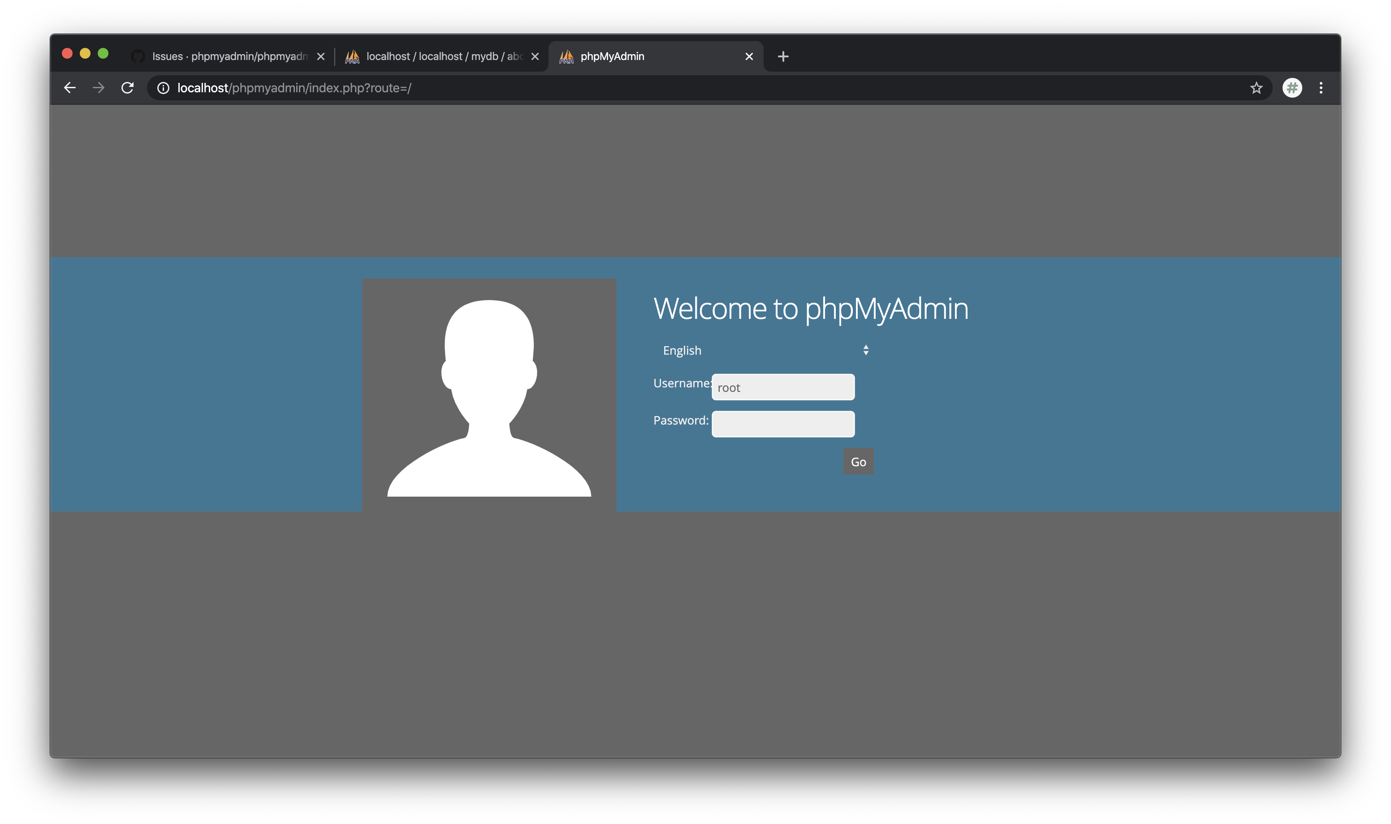
Task: Click the Username label
Action: coord(683,383)
